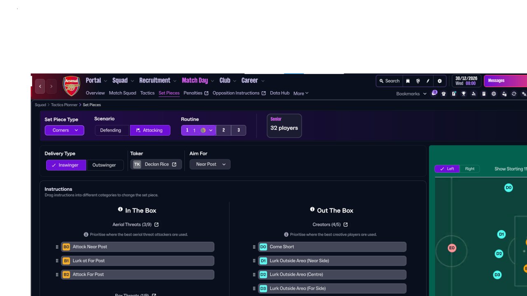
Task: Go forward with the right arrow button
Action: pyautogui.click(x=51, y=86)
